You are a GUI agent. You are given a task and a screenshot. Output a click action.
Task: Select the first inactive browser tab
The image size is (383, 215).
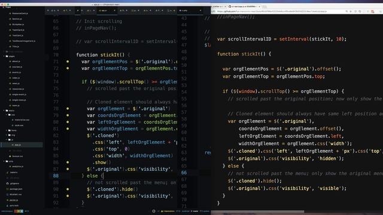click(219, 7)
